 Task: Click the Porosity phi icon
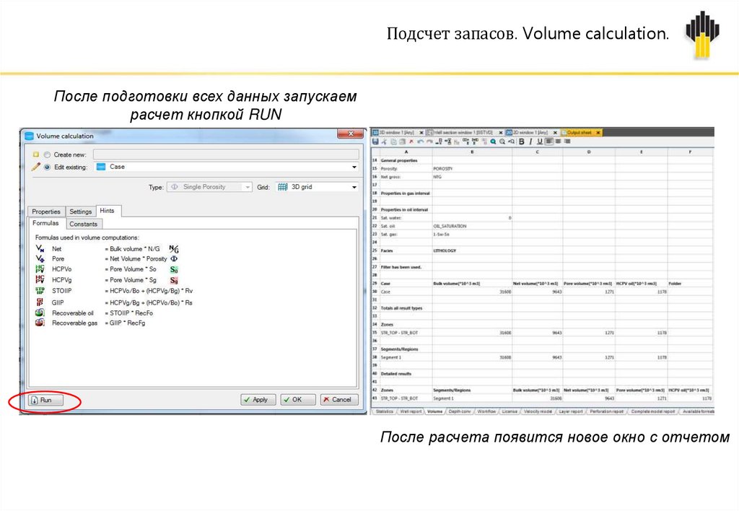click(x=174, y=259)
